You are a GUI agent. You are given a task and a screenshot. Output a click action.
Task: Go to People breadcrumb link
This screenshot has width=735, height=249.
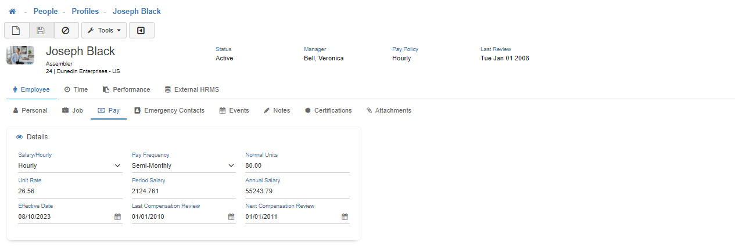click(x=45, y=12)
